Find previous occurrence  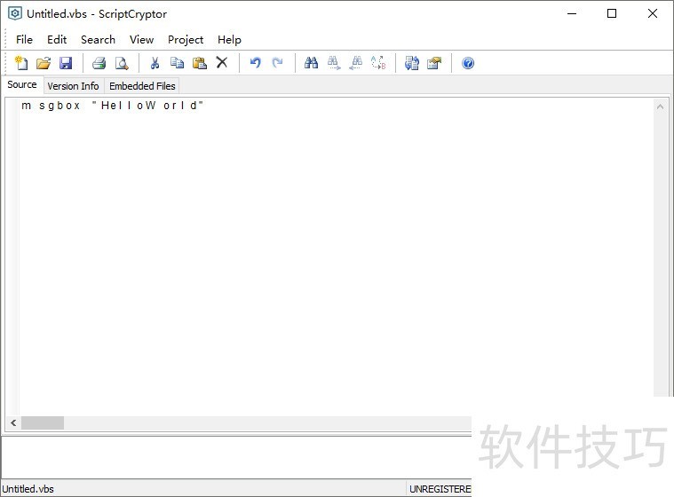coord(356,63)
